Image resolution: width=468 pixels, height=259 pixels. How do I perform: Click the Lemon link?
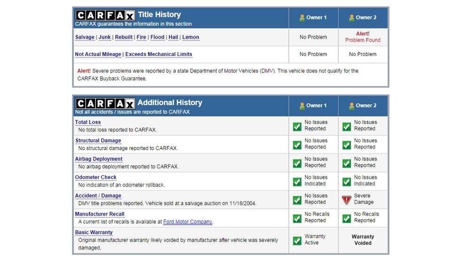[190, 37]
